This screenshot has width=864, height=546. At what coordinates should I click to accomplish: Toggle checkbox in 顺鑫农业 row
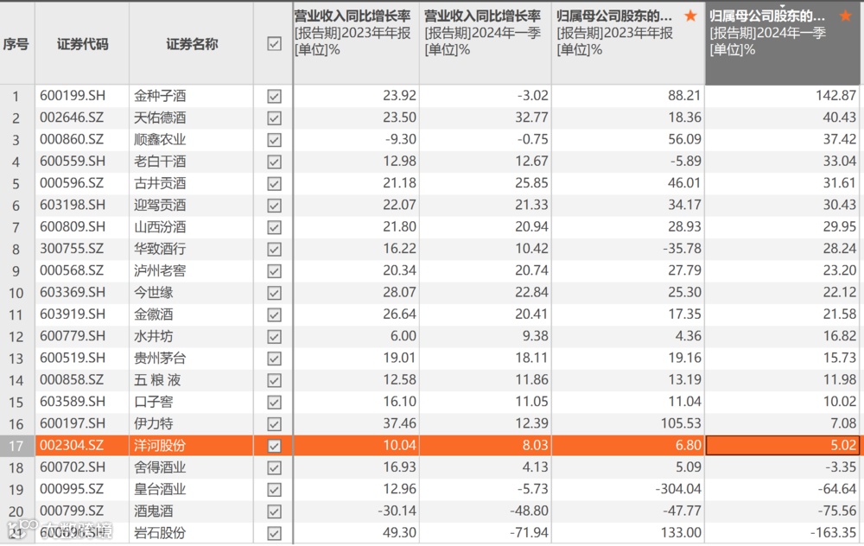(274, 140)
